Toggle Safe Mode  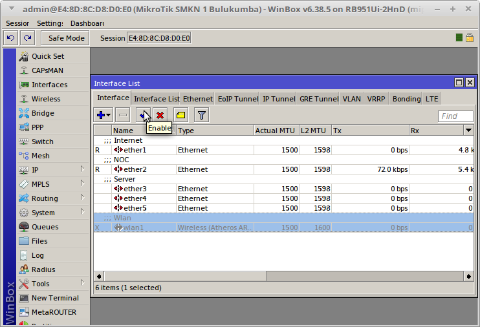[65, 38]
